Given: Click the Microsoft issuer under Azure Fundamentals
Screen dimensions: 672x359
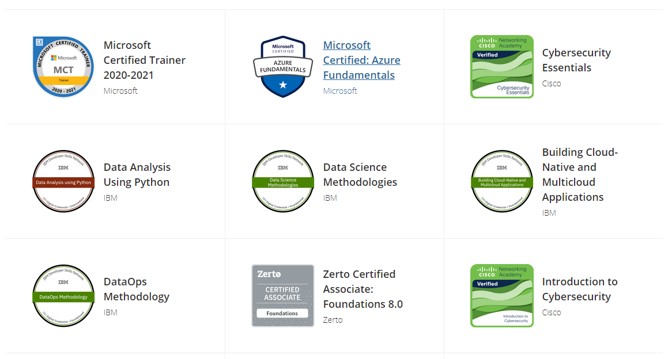Looking at the screenshot, I should pos(340,91).
